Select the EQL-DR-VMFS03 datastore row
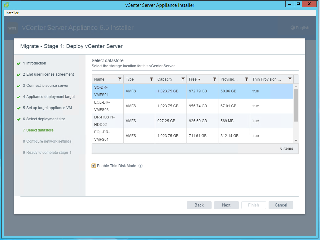 click(192, 106)
